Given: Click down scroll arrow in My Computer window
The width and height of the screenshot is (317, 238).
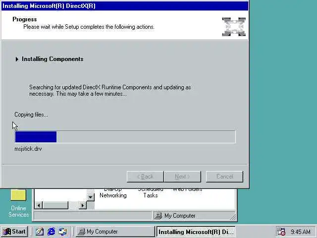Looking at the screenshot, I should point(90,197).
